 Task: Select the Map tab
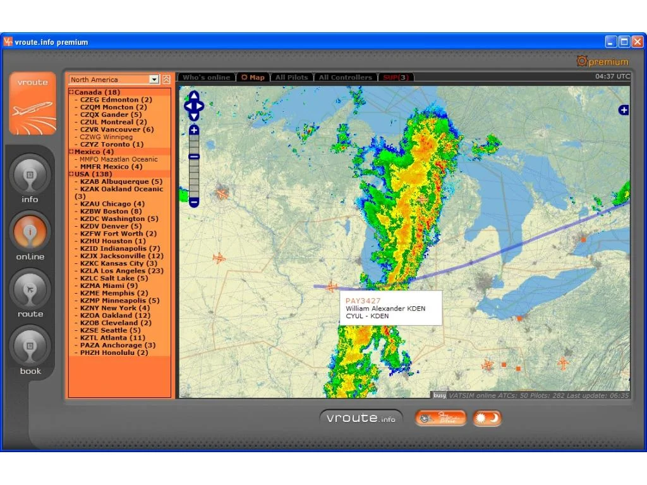(253, 77)
